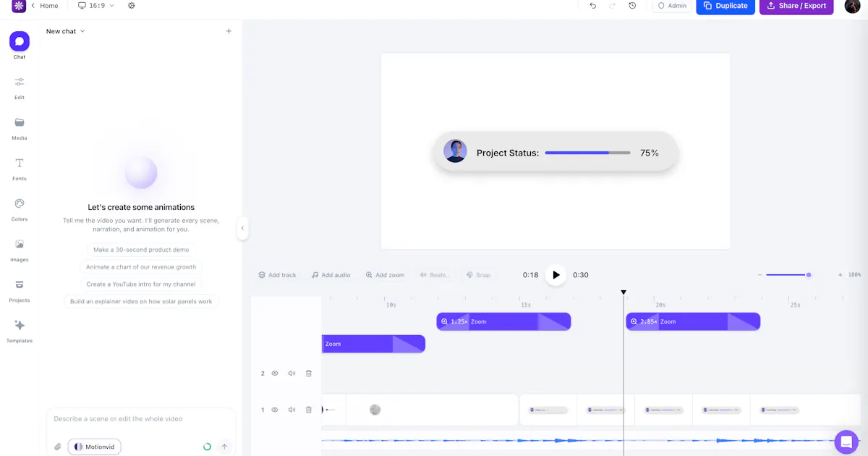The width and height of the screenshot is (868, 456).
Task: Open the Media panel
Action: (20, 127)
